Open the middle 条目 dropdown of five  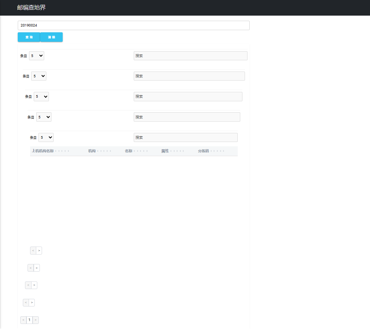click(41, 97)
